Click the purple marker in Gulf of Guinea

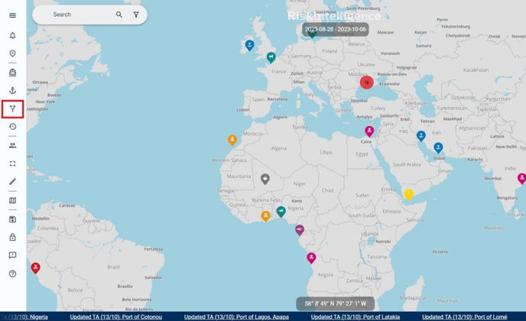click(300, 230)
